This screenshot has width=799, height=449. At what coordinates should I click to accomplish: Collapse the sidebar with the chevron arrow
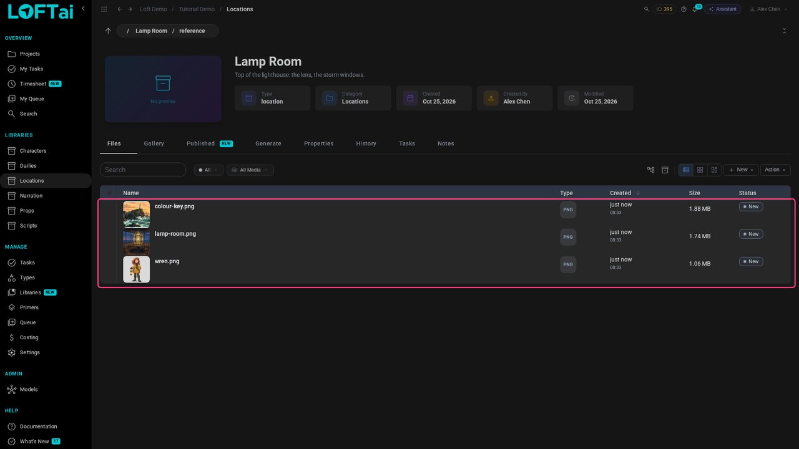click(83, 9)
